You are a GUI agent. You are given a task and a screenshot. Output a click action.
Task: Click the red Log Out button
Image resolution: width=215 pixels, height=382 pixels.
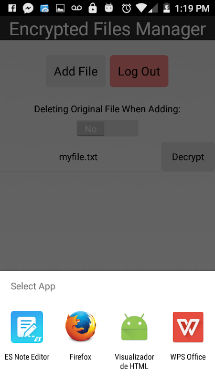[x=139, y=71]
